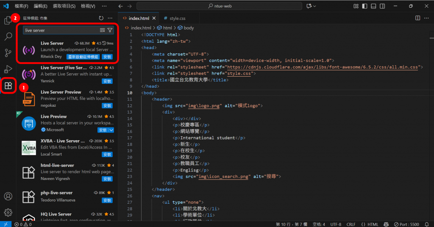Go back with the navigation arrow

(x=120, y=6)
